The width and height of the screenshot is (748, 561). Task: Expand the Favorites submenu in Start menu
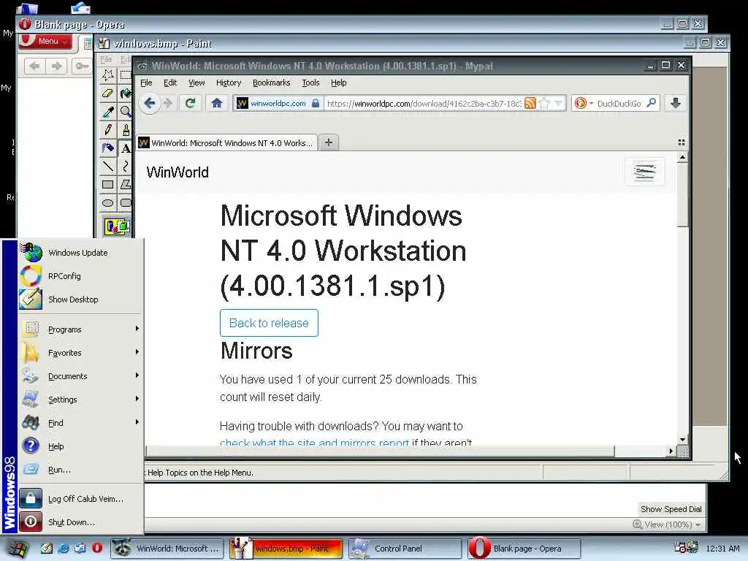click(x=80, y=353)
